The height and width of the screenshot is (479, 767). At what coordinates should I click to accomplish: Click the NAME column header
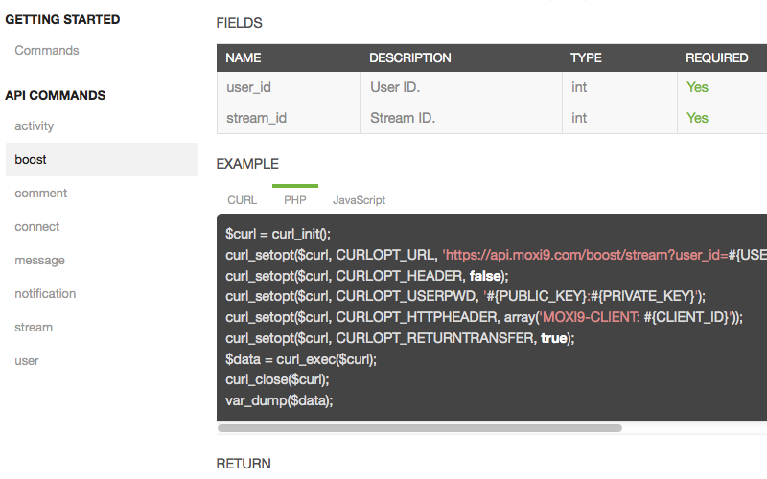point(244,57)
